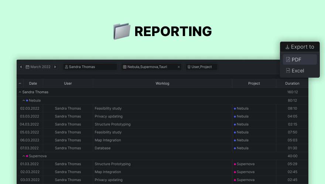The image size is (325, 184).
Task: Click the pink dot next to Supernova group
Action: (x=27, y=156)
